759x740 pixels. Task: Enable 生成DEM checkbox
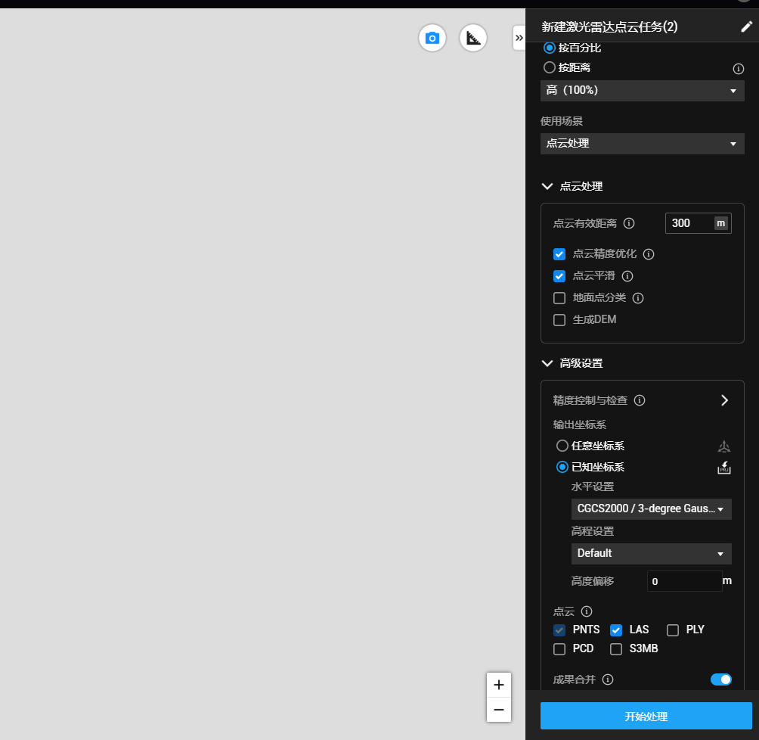[559, 320]
